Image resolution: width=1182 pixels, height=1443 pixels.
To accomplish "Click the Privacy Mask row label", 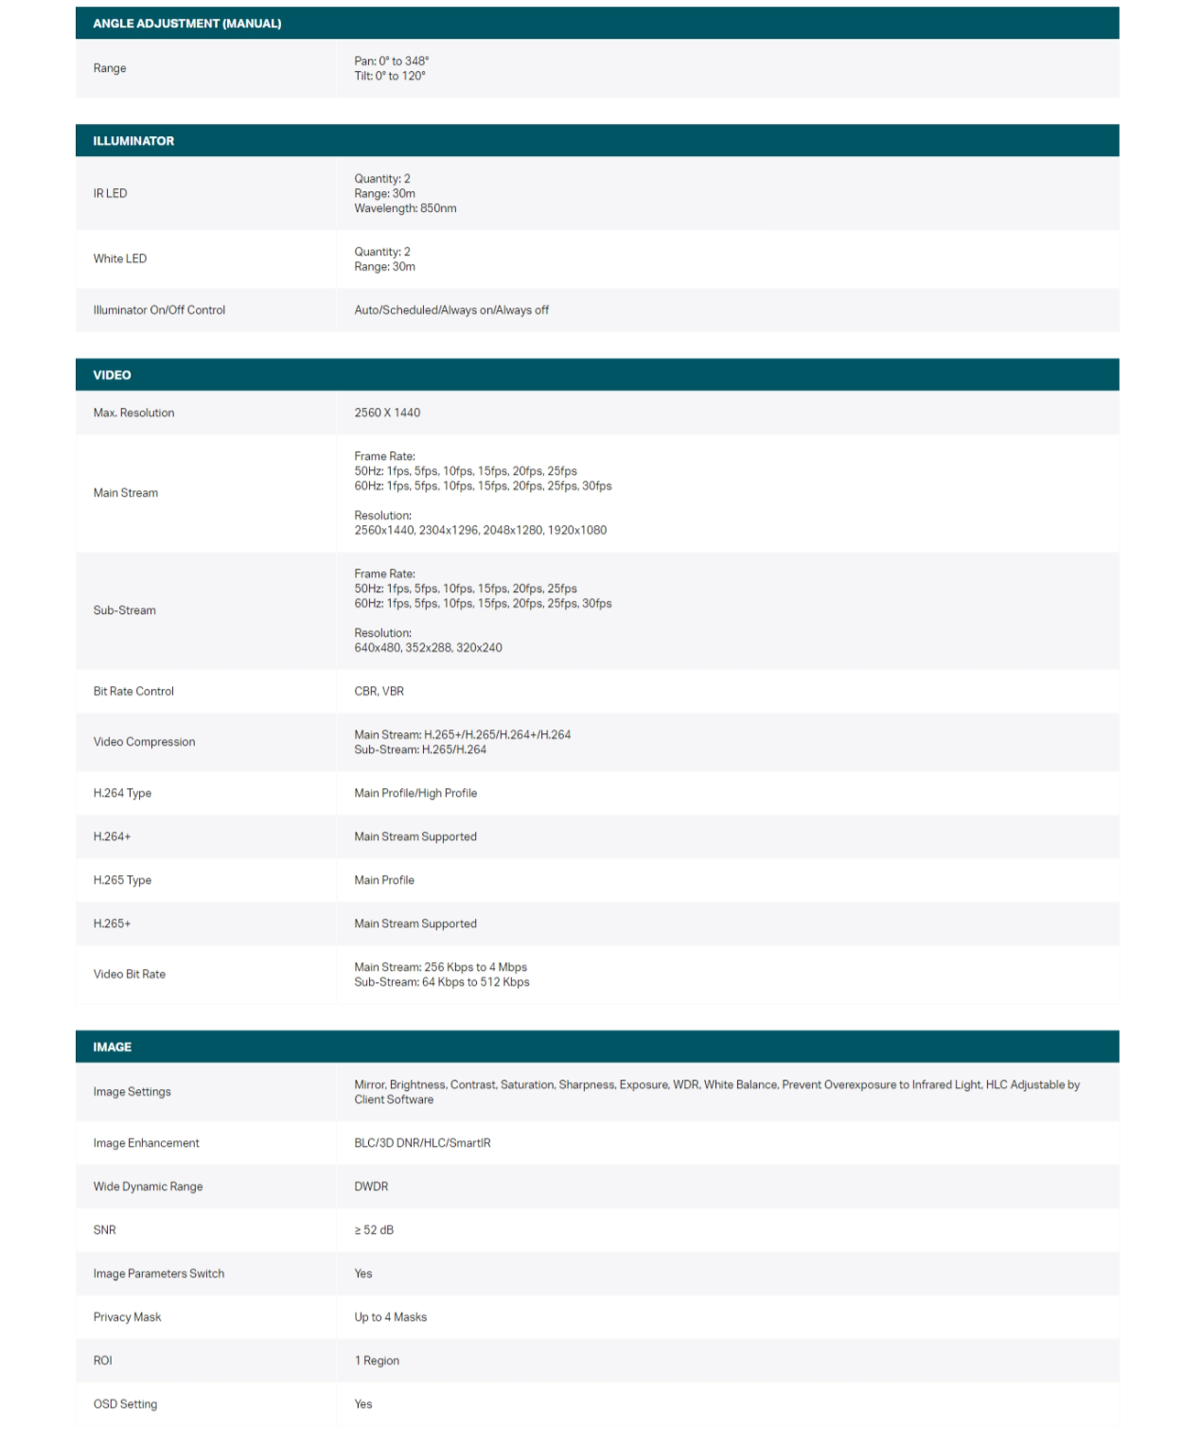I will click(x=127, y=1317).
